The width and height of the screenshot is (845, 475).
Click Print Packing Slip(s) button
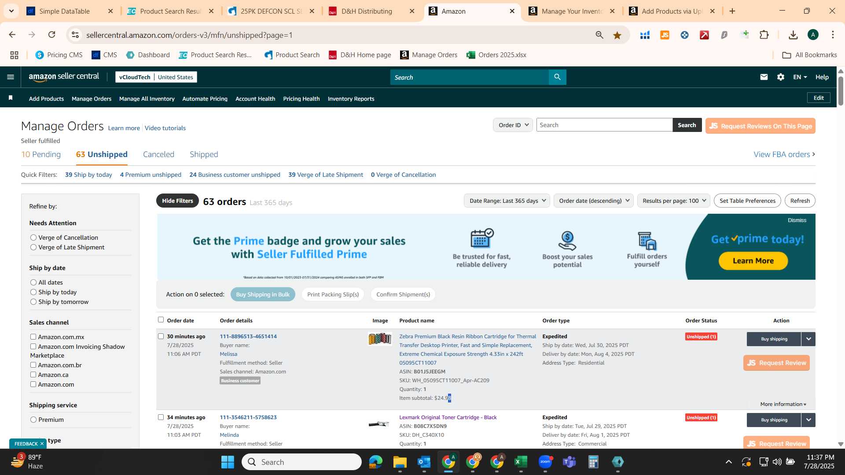[333, 294]
